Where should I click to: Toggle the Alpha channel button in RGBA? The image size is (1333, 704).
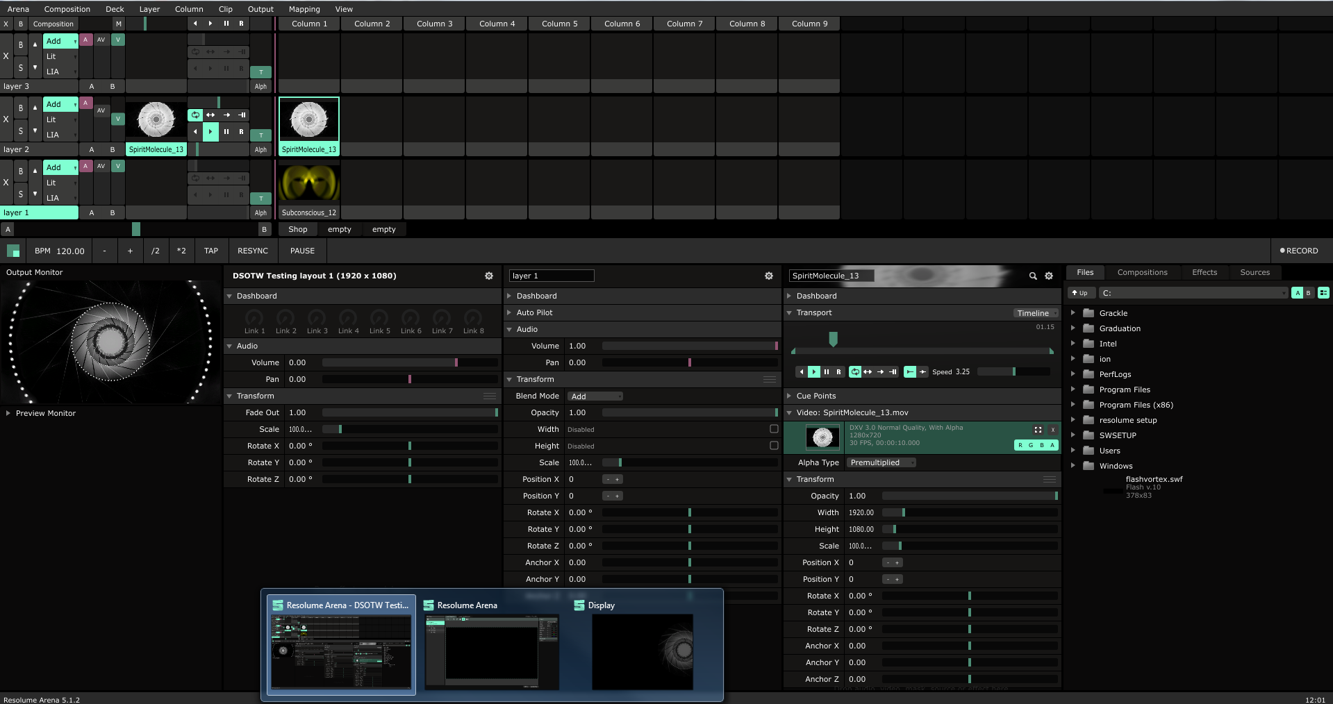(1052, 445)
